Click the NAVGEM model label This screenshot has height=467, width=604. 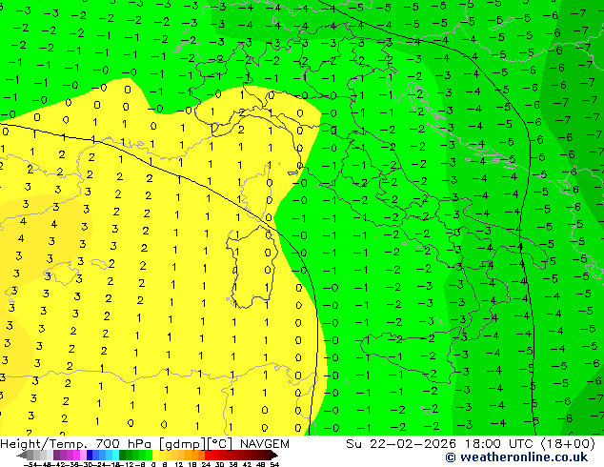(x=264, y=444)
